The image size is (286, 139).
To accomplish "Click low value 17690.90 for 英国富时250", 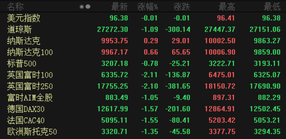I will click(265, 86).
